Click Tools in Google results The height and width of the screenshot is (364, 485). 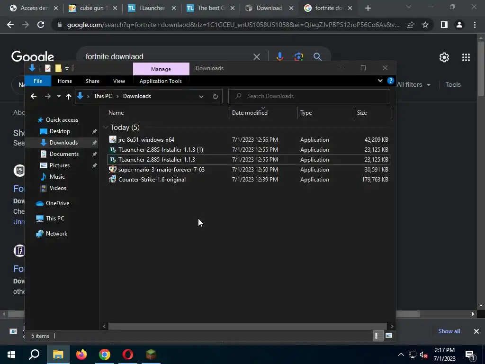click(x=453, y=84)
